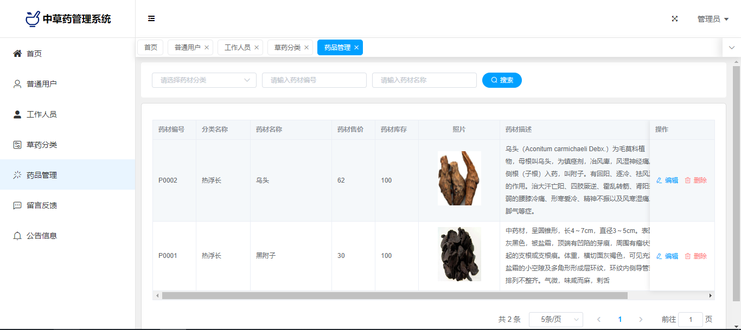Delete the 黑附子 row with 删除

696,256
